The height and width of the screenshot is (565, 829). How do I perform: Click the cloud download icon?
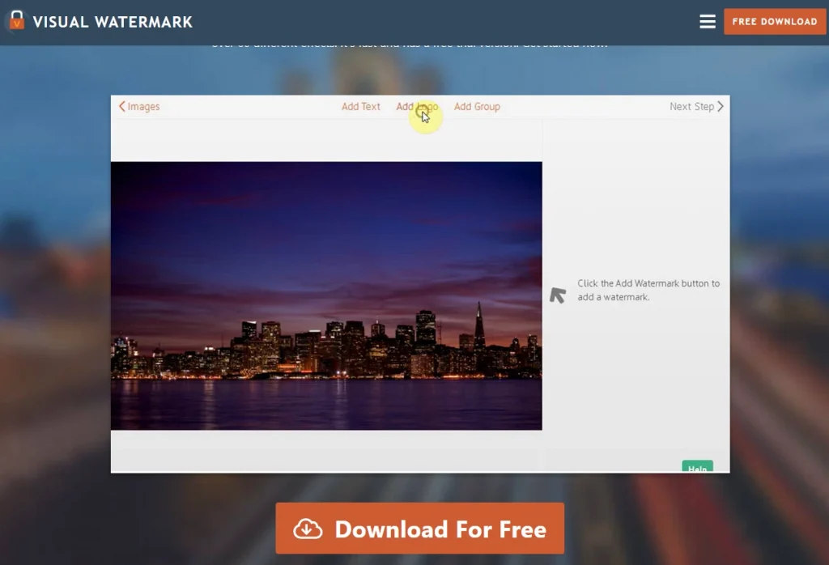click(308, 529)
